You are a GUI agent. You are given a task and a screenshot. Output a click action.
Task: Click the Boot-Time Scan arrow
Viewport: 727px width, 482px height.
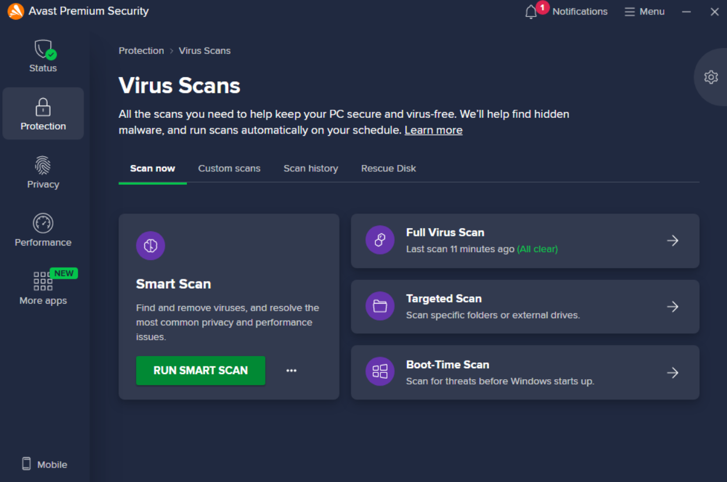(672, 372)
